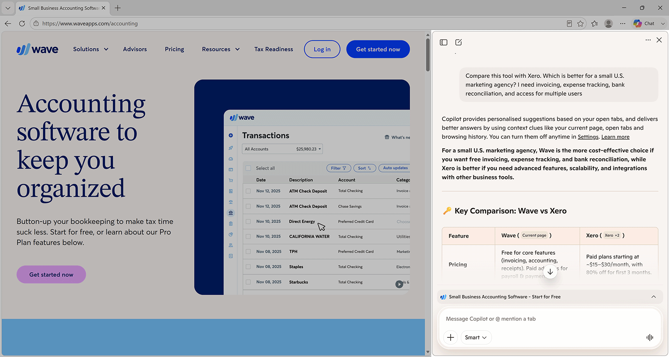Open the Smart mode dropdown
Screen dimensions: 669x357
[476, 337]
